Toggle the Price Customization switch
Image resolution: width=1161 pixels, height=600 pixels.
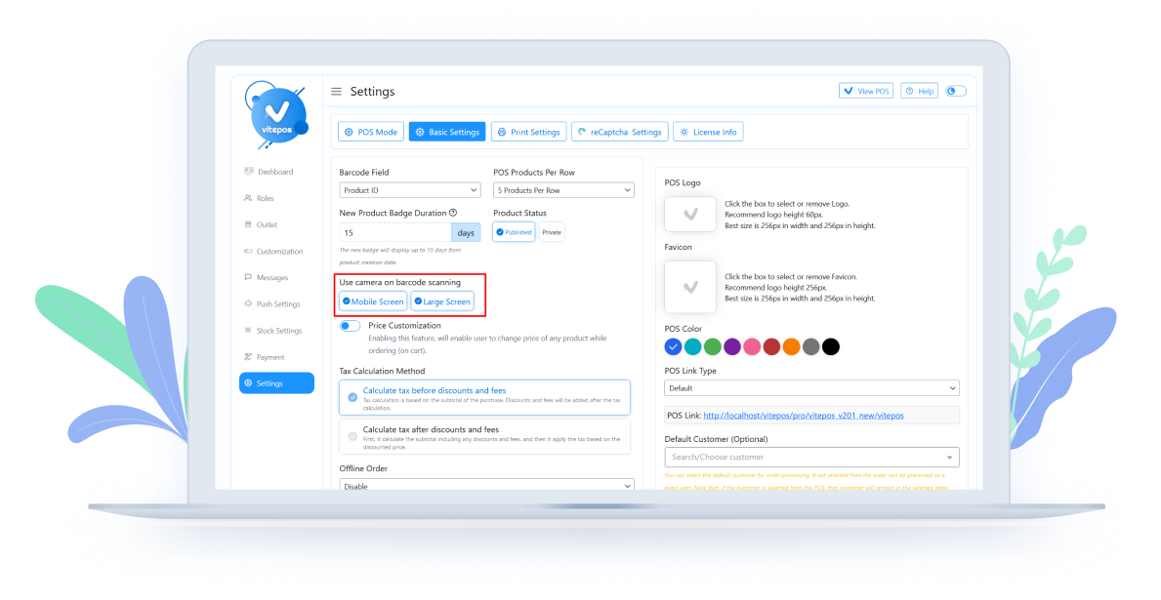pos(350,326)
